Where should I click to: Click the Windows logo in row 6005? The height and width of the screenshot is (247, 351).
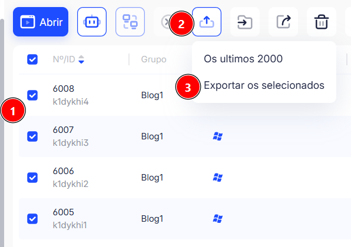[x=217, y=219]
